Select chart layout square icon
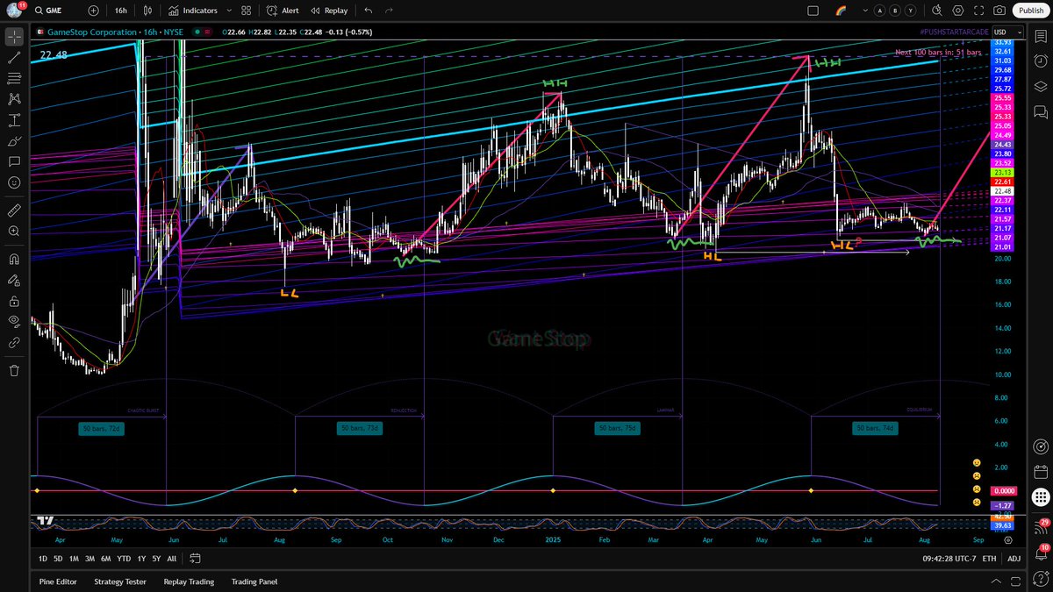This screenshot has height=592, width=1053. pyautogui.click(x=813, y=11)
